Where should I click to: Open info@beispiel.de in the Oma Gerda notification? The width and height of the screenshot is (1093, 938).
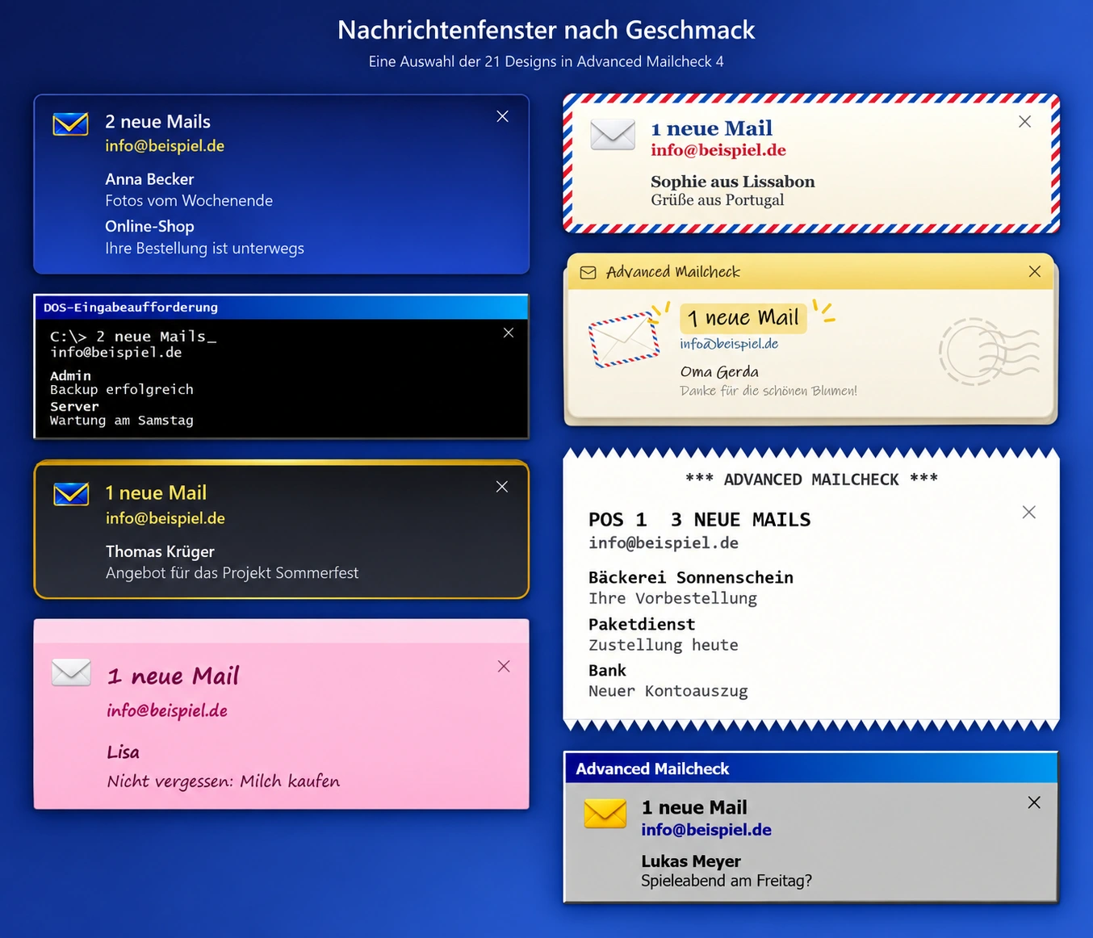(x=729, y=344)
